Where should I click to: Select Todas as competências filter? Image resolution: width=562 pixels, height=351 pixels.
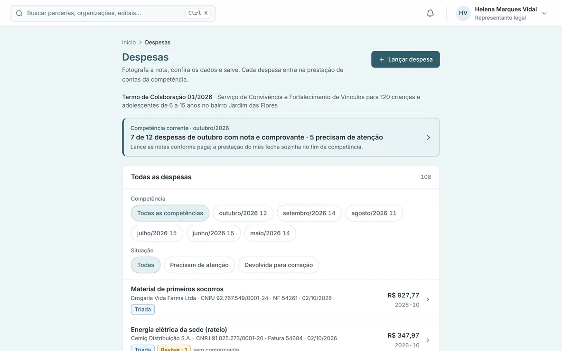[x=170, y=213]
